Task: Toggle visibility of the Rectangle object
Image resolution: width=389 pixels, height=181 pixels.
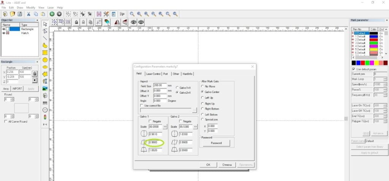Action: coord(4,29)
